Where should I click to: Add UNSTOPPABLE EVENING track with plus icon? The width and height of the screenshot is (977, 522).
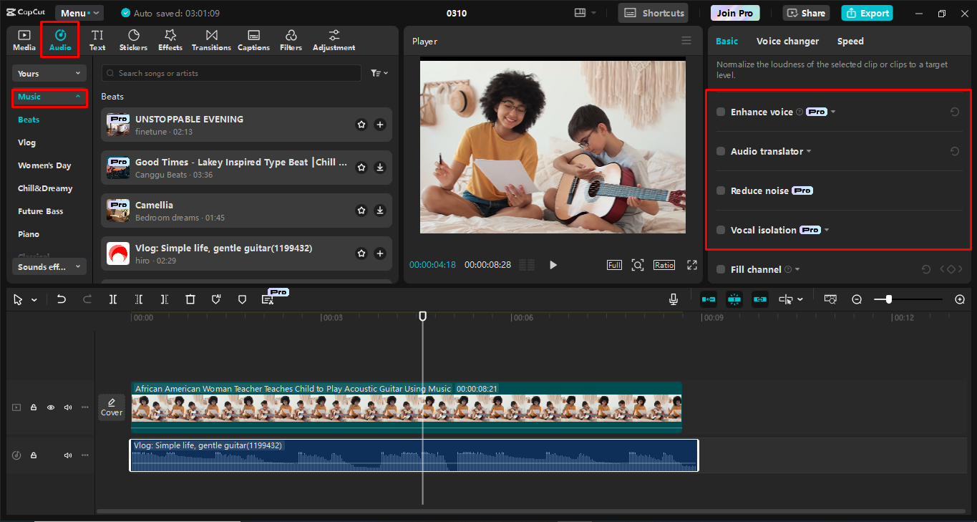click(x=380, y=125)
